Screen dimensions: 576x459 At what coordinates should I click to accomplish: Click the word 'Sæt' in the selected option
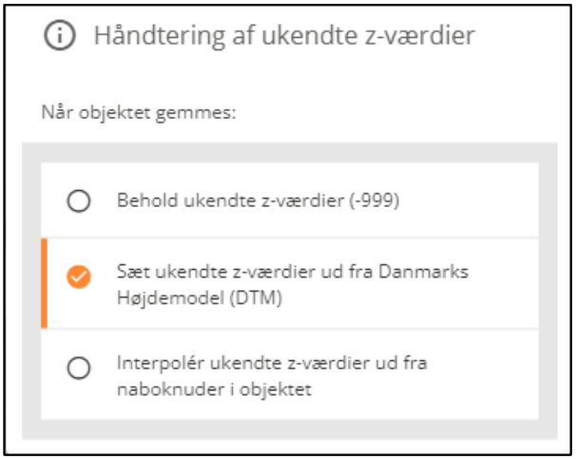pyautogui.click(x=130, y=272)
